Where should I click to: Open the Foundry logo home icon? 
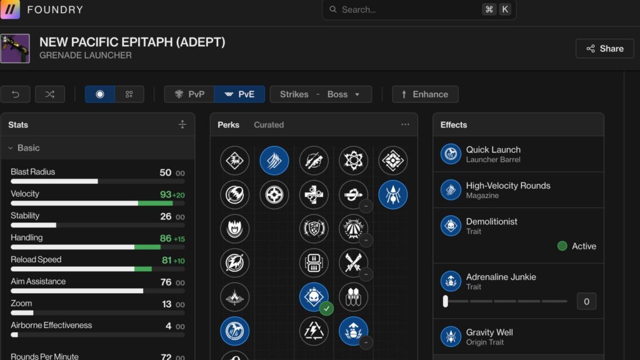(10, 10)
